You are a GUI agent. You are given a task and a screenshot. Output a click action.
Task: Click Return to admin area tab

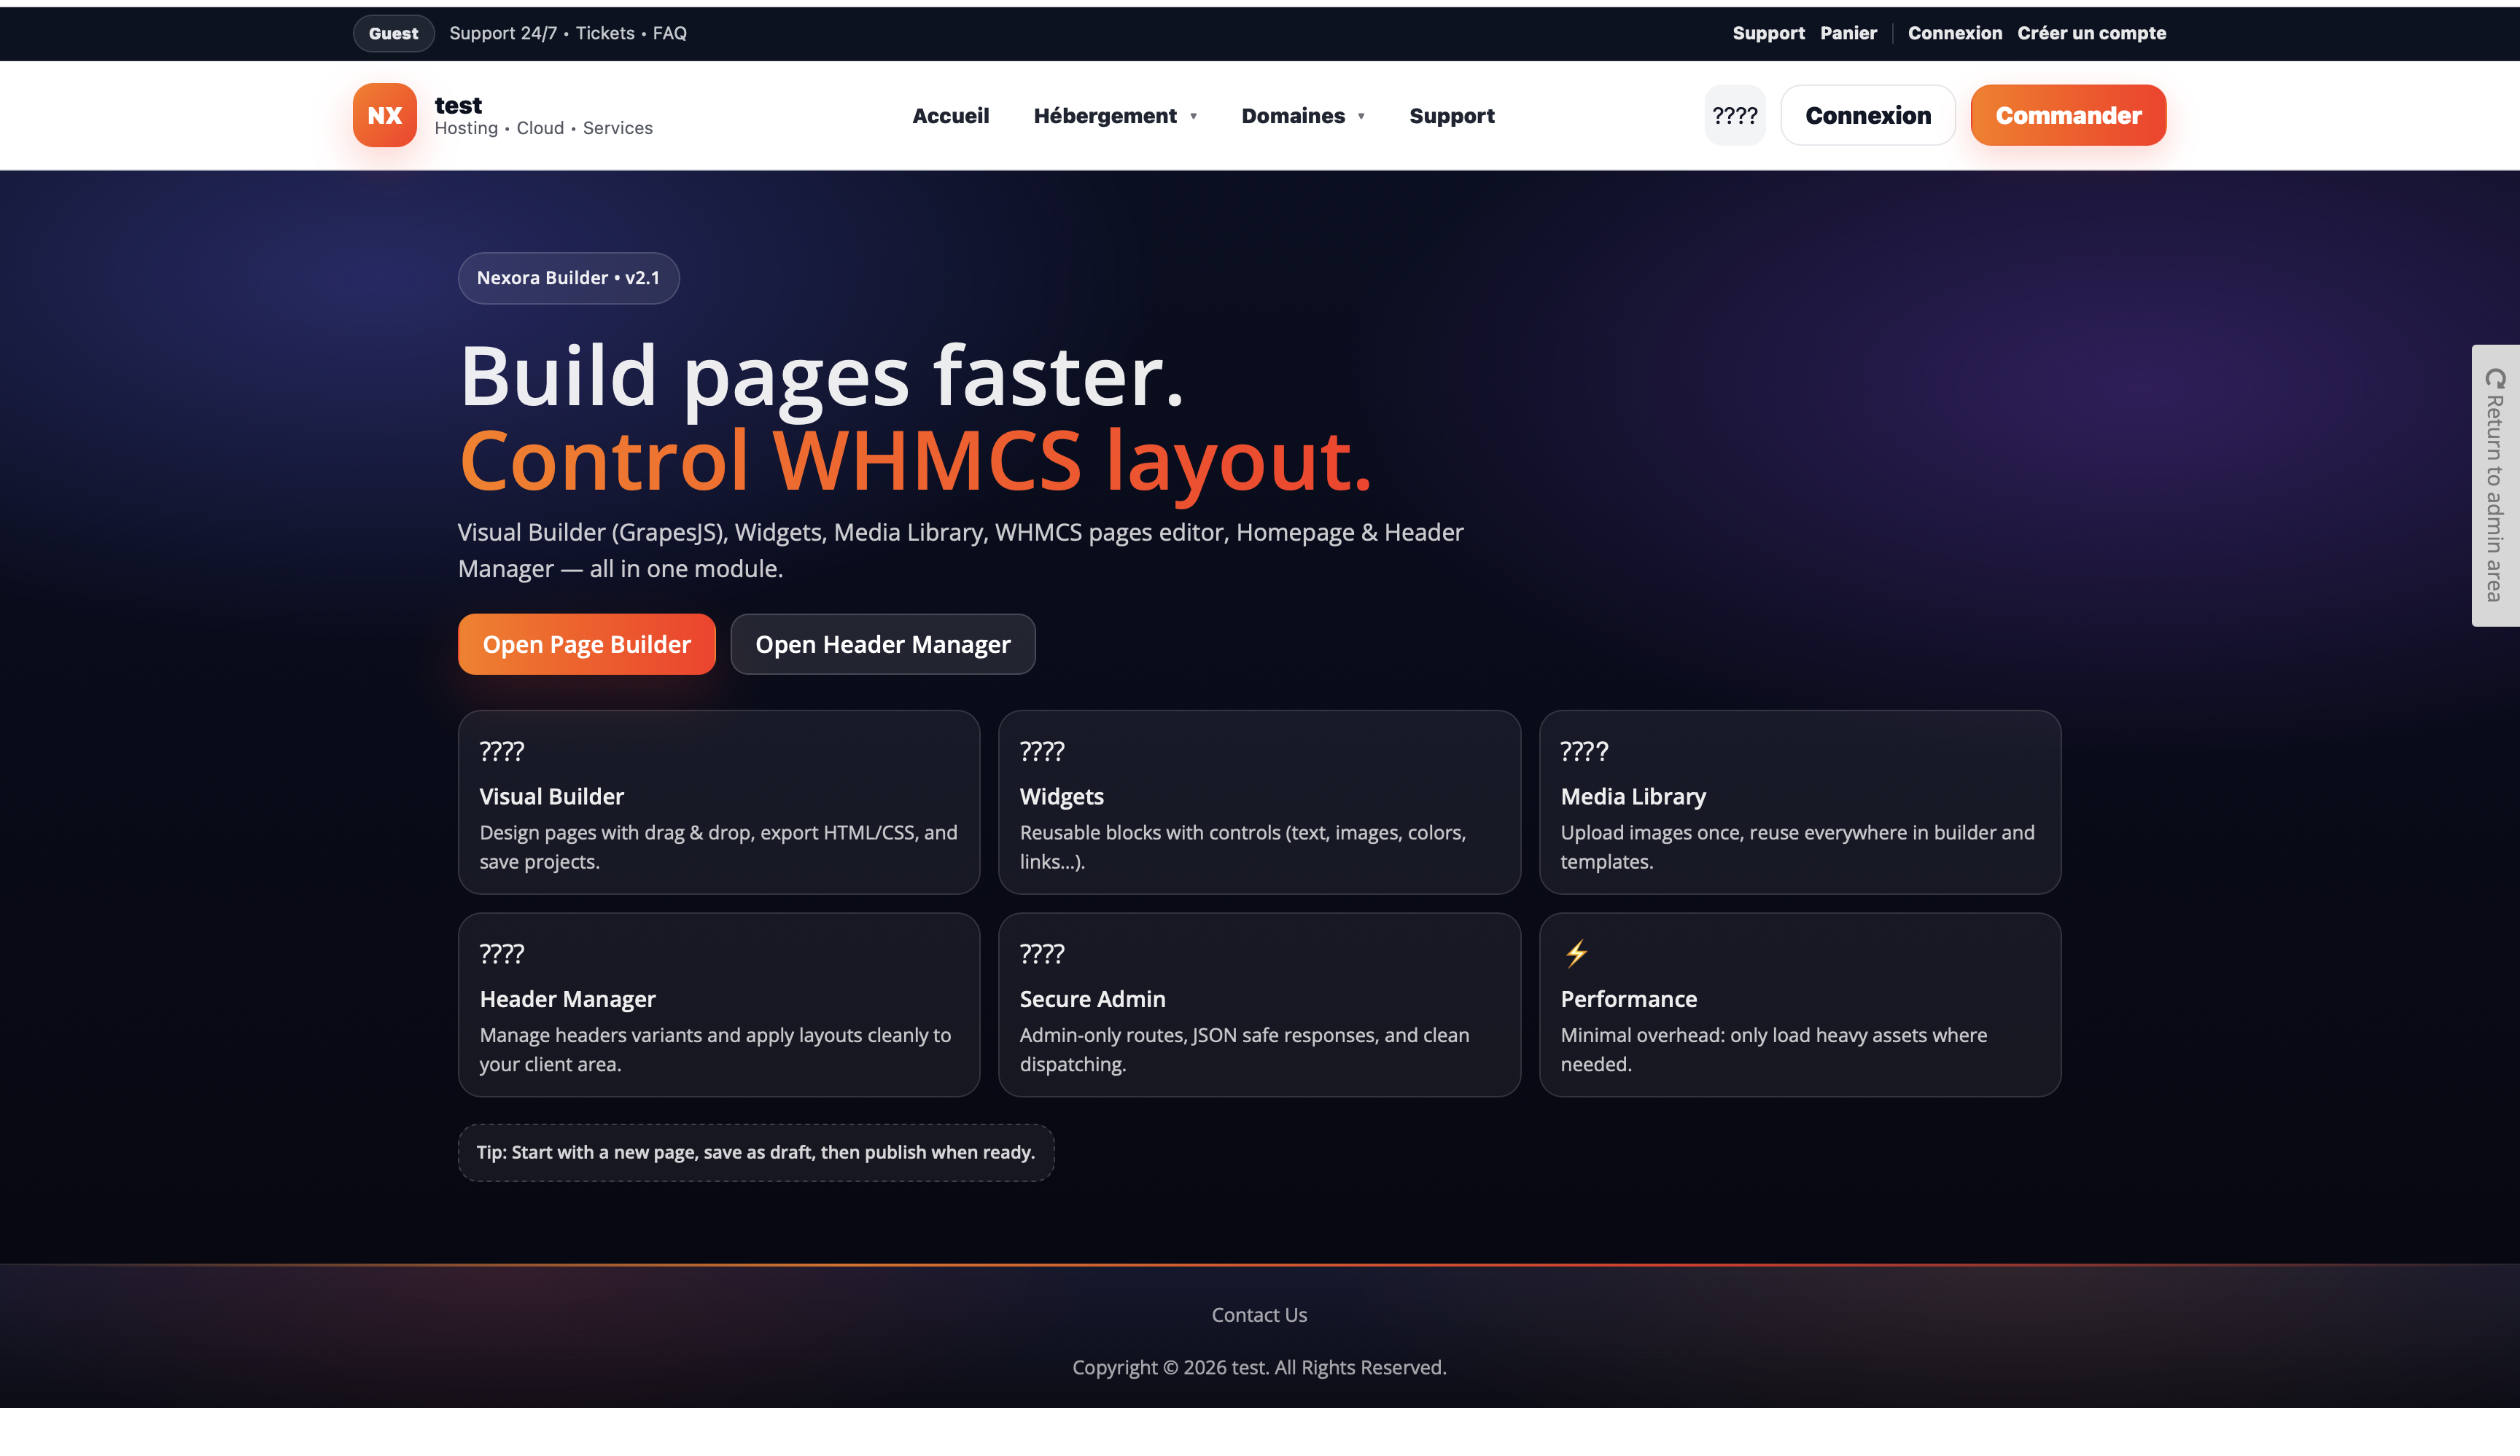click(2495, 485)
